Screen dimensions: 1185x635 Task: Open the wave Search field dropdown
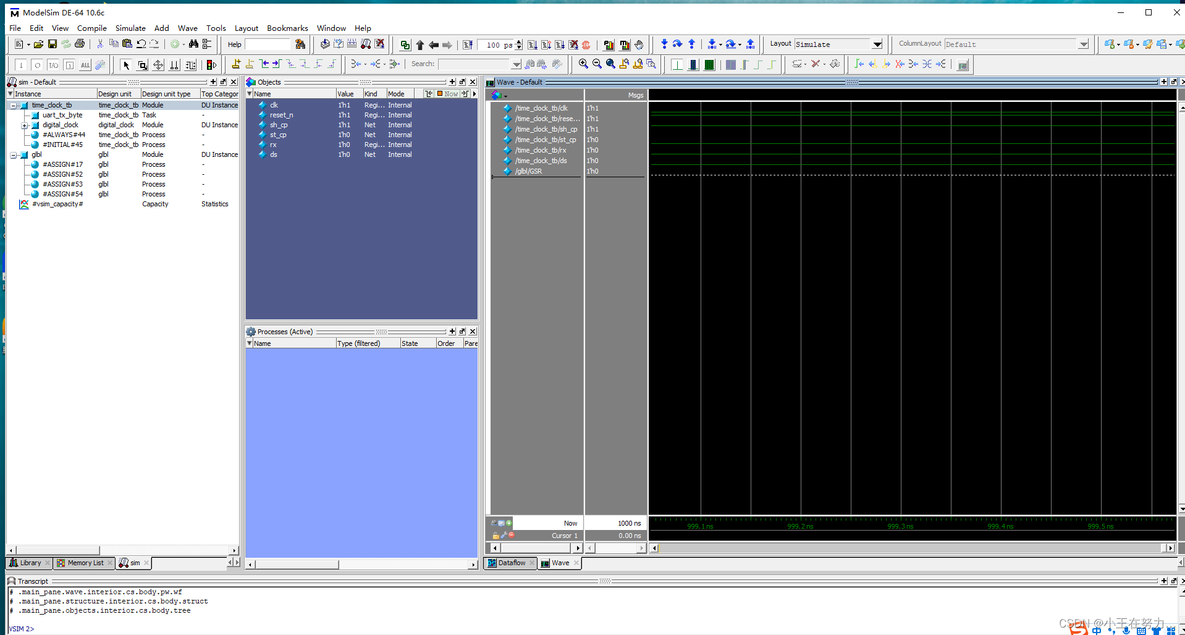click(x=517, y=64)
